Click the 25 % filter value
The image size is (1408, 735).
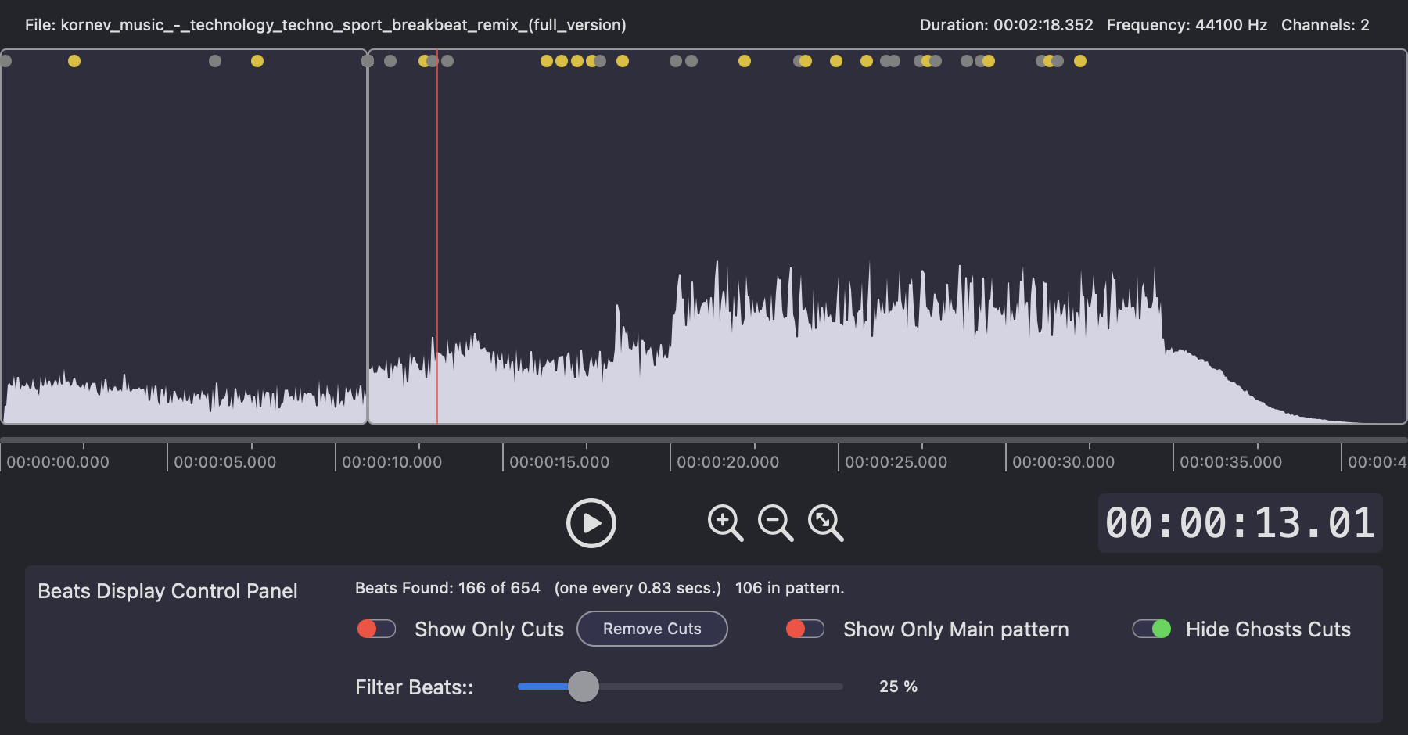(898, 687)
